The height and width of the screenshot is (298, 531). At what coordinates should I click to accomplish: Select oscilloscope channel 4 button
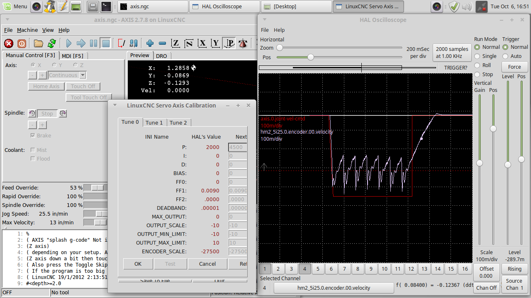click(304, 269)
